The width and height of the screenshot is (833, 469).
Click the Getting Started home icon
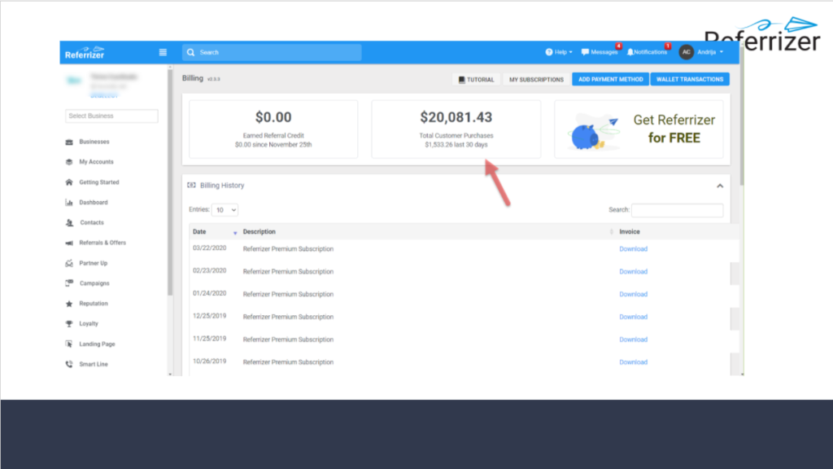click(69, 182)
